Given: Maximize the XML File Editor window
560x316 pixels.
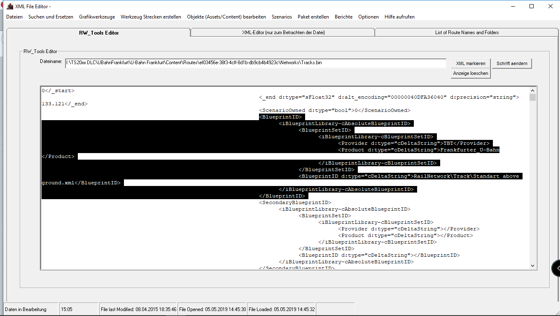Looking at the screenshot, I should pyautogui.click(x=532, y=6).
